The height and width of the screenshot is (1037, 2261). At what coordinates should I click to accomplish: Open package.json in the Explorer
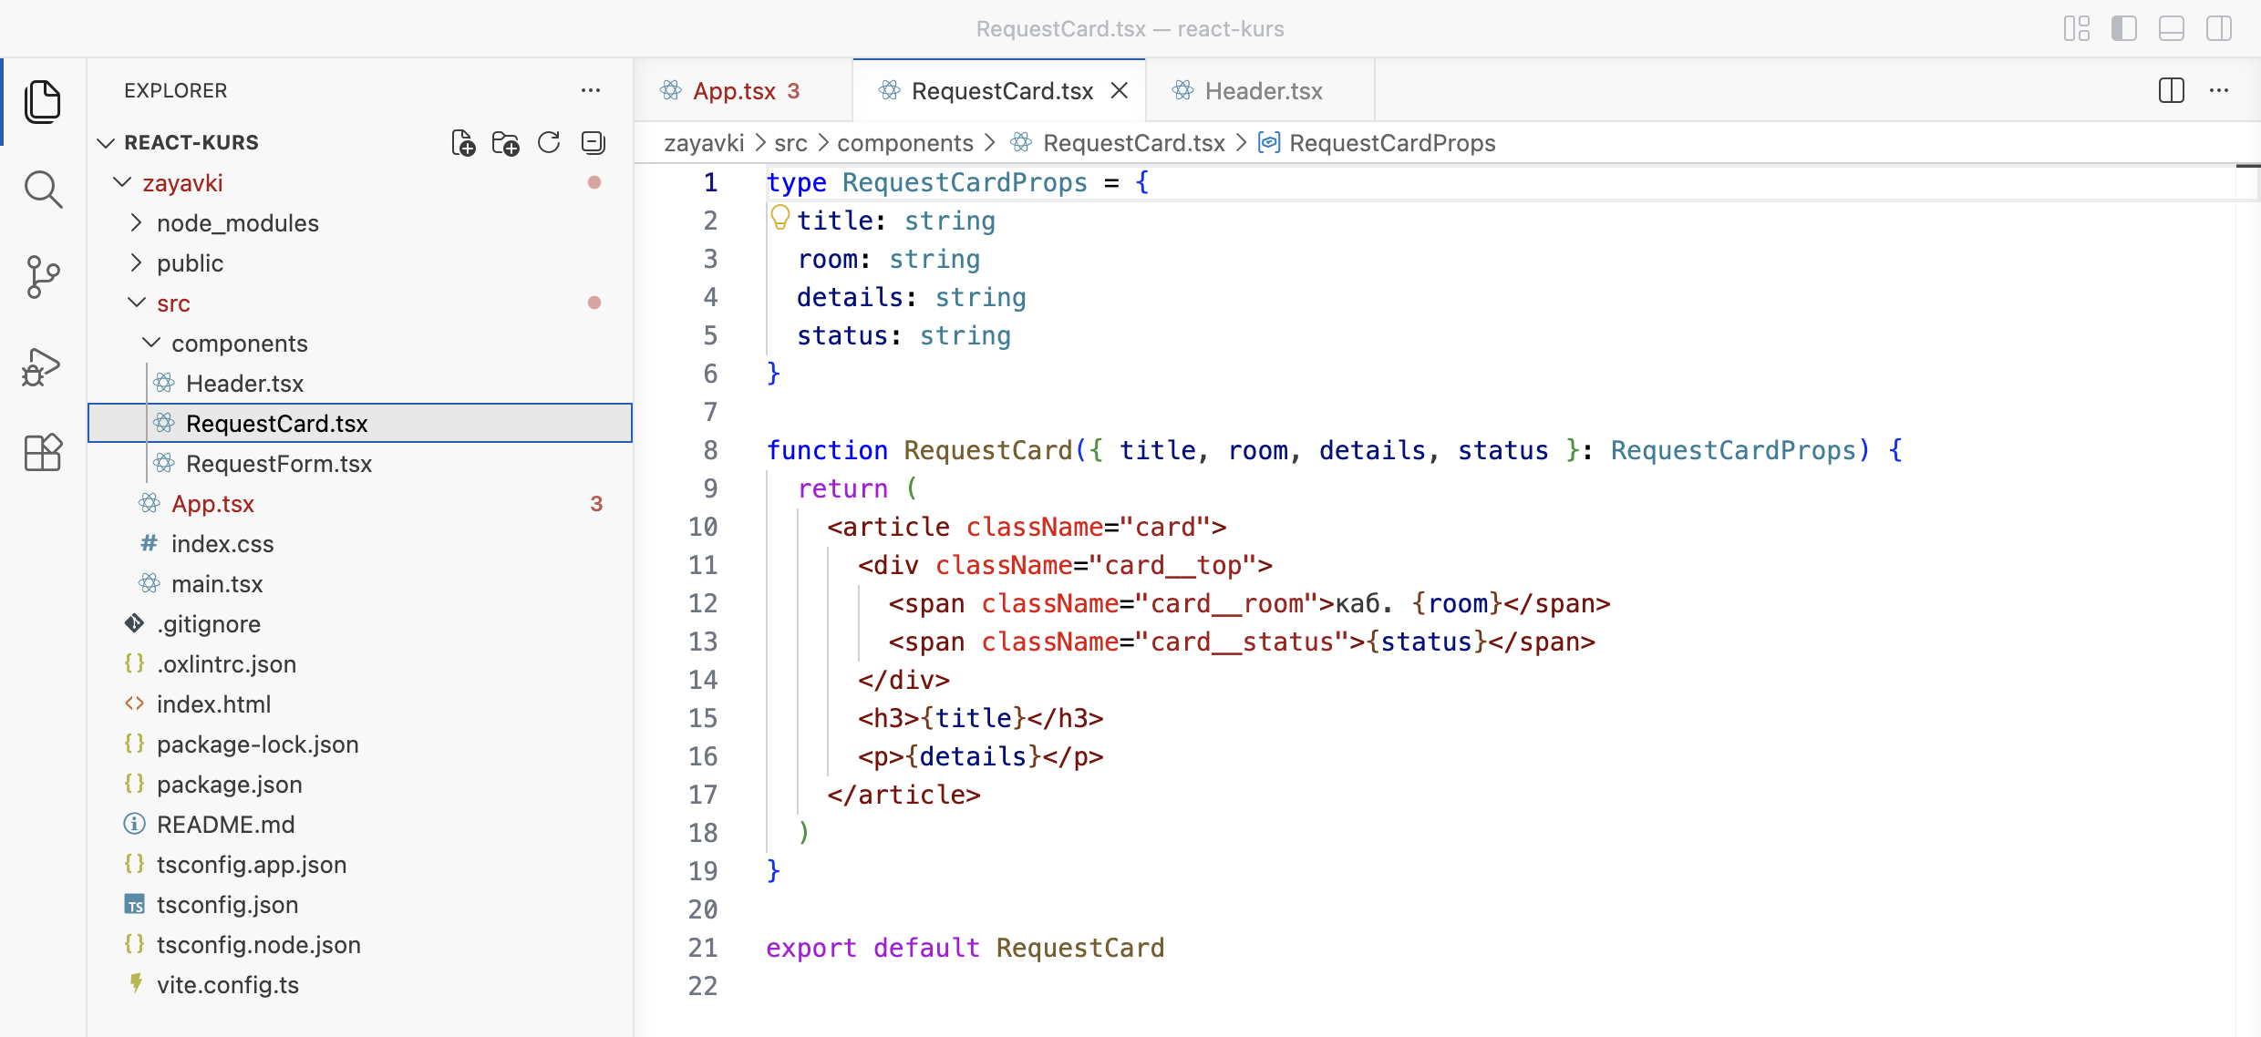pos(360,784)
